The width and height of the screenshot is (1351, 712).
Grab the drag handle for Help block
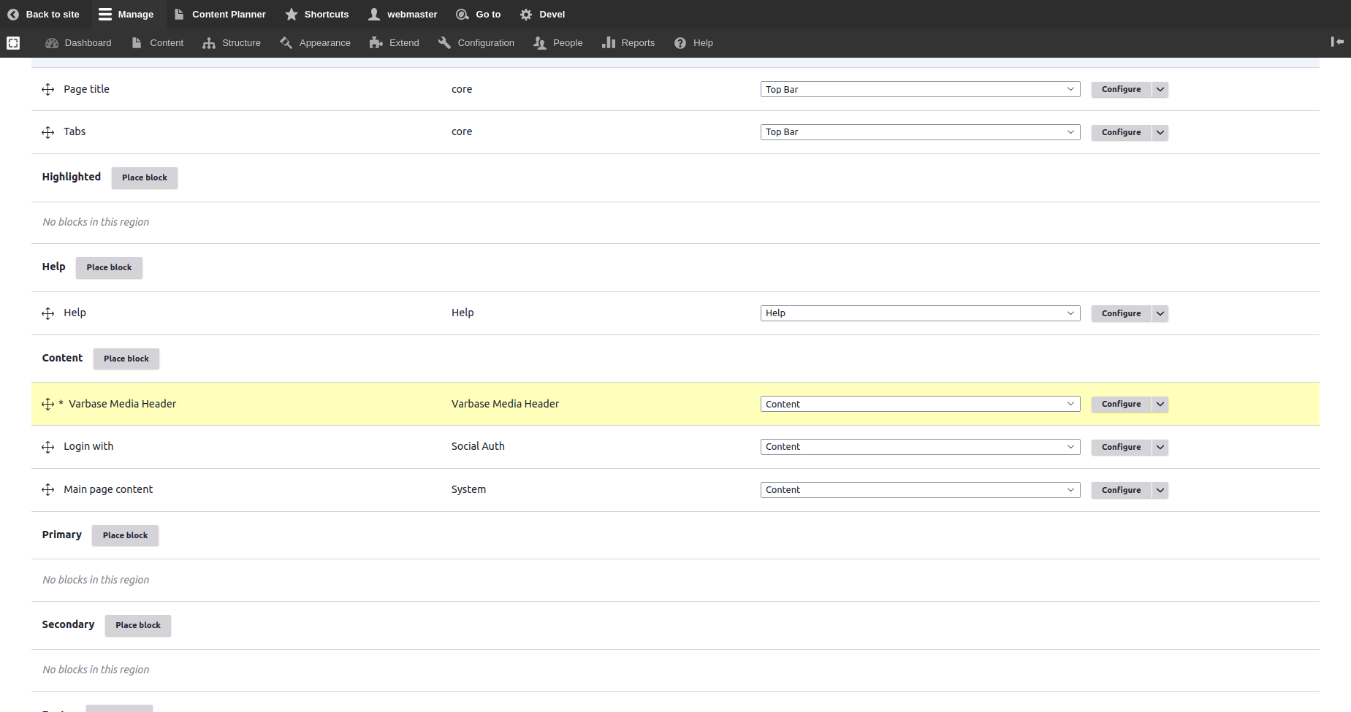48,313
